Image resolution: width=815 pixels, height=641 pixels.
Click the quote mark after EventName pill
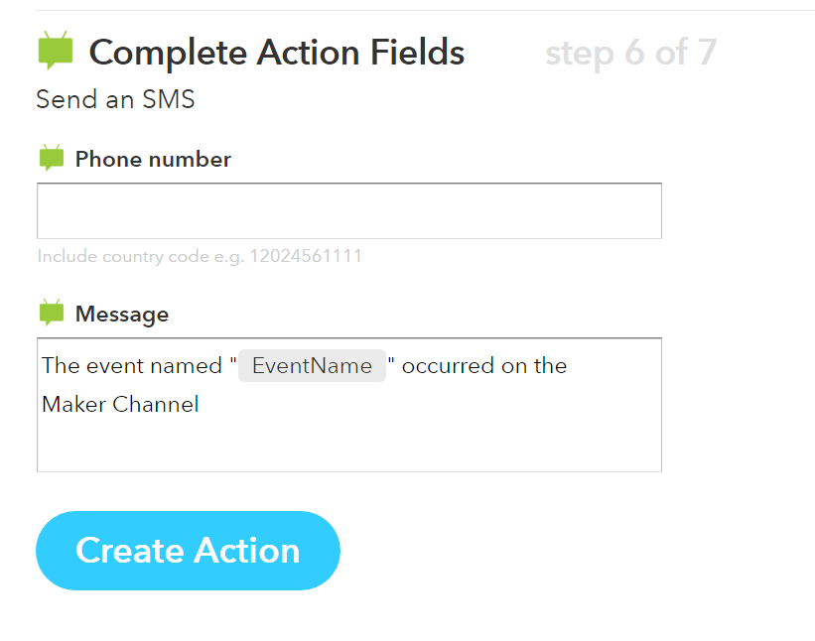tap(391, 363)
